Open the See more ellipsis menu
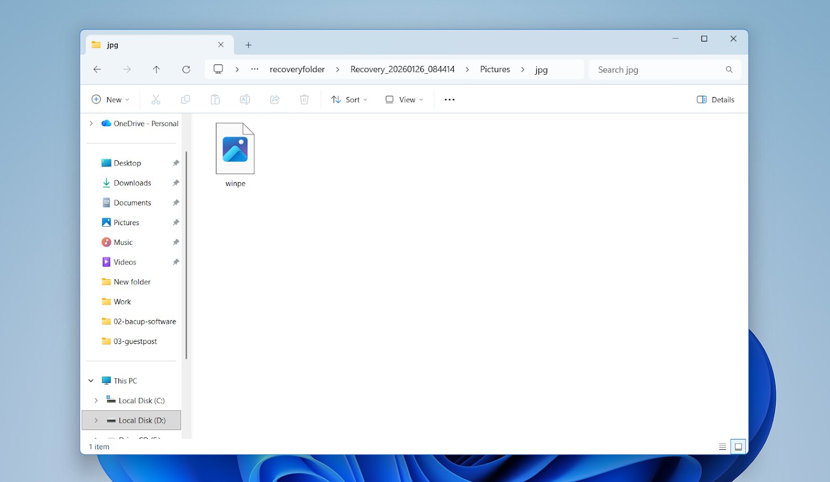The image size is (830, 482). click(449, 99)
